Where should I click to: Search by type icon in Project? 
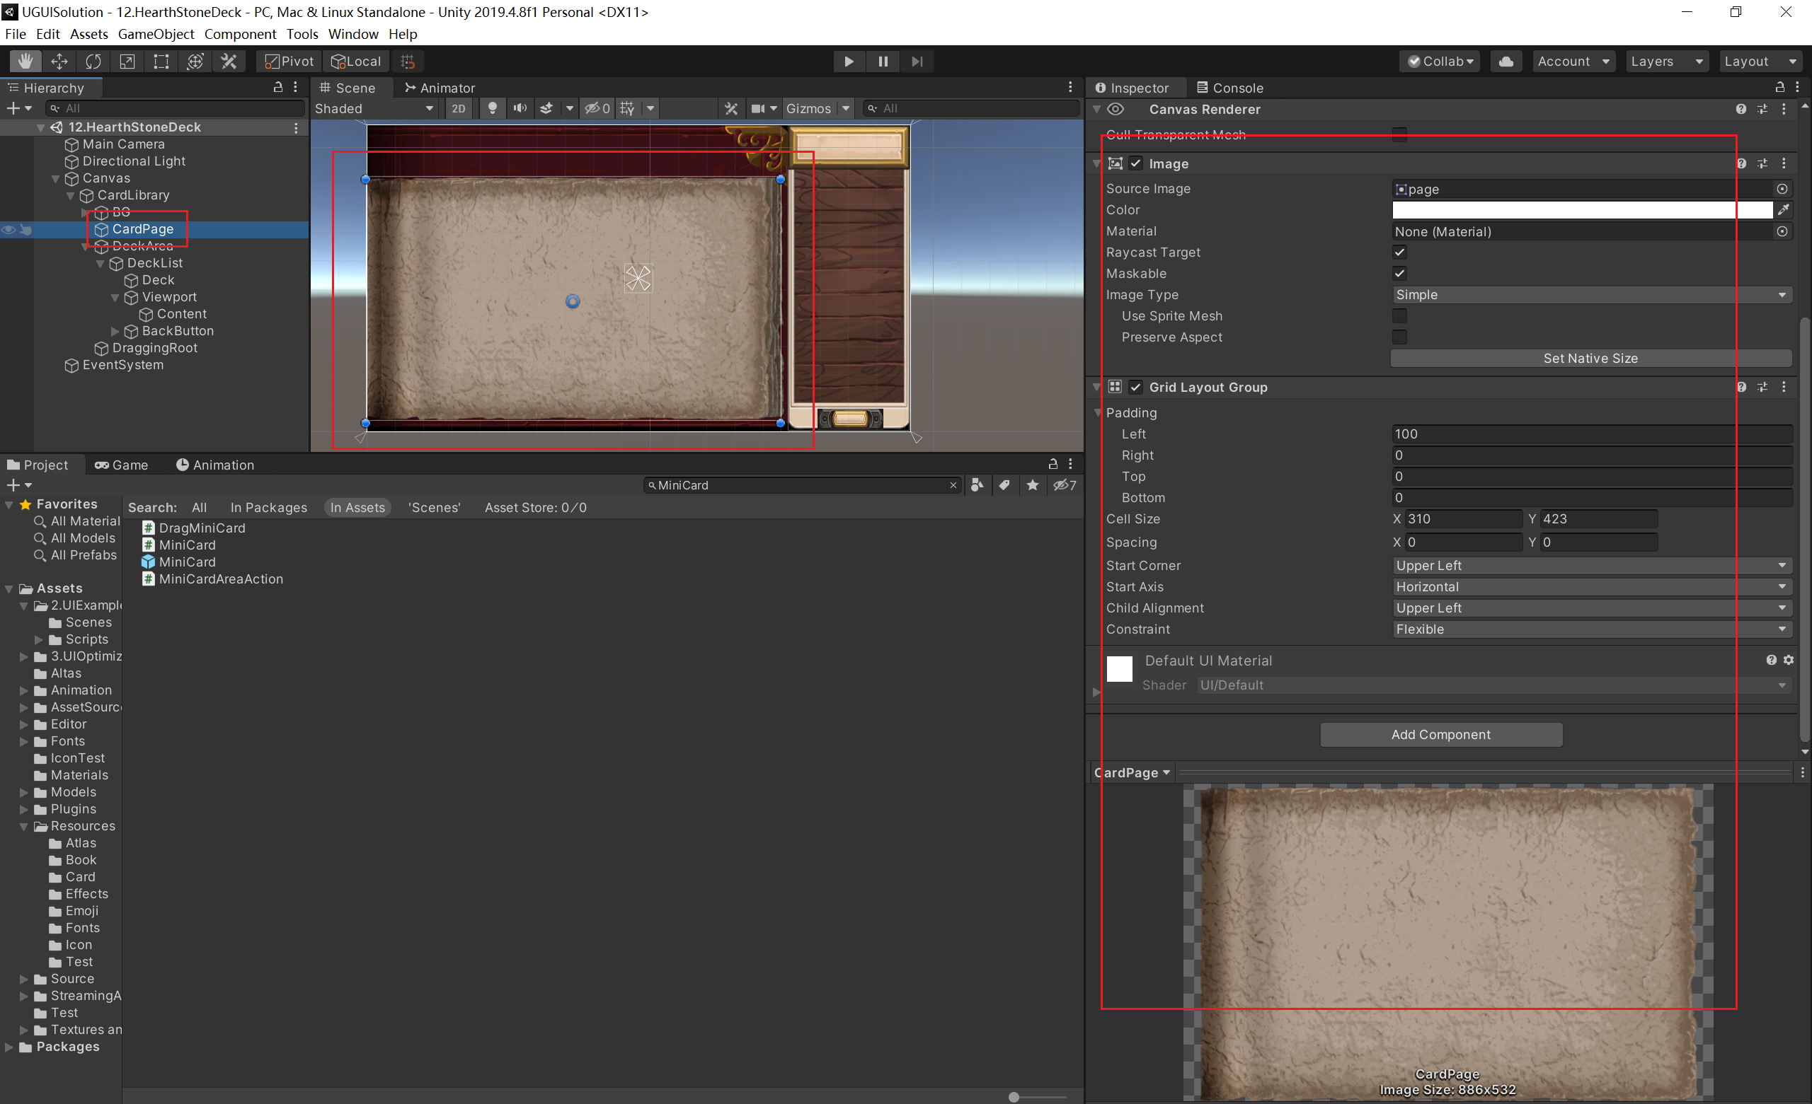977,485
